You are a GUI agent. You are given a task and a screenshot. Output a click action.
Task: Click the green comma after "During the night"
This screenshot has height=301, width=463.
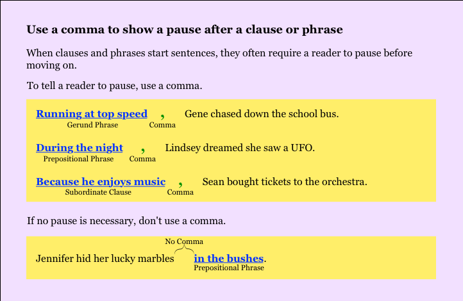pyautogui.click(x=143, y=149)
